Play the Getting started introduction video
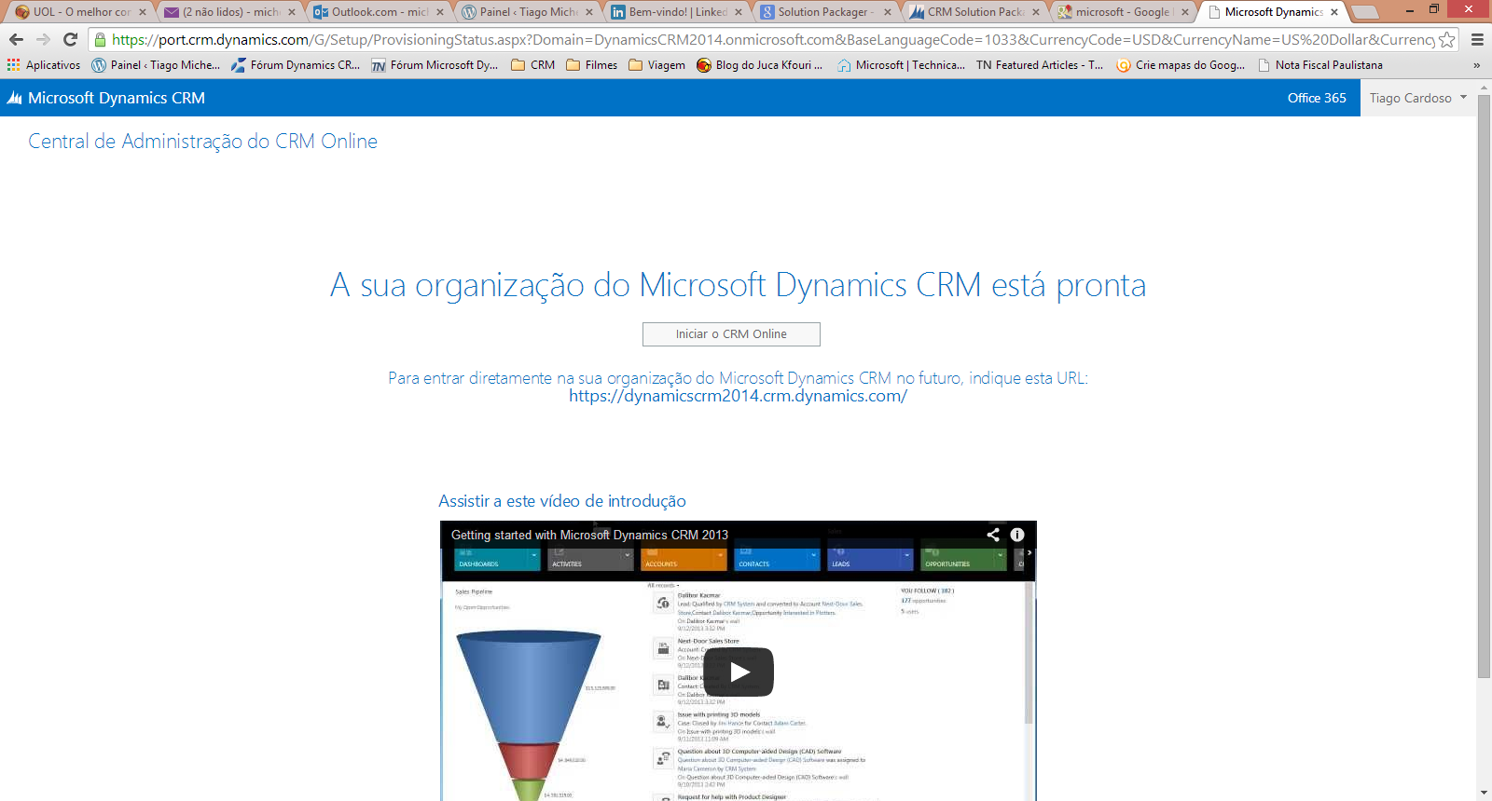Screen dimensions: 1492x801 click(738, 672)
